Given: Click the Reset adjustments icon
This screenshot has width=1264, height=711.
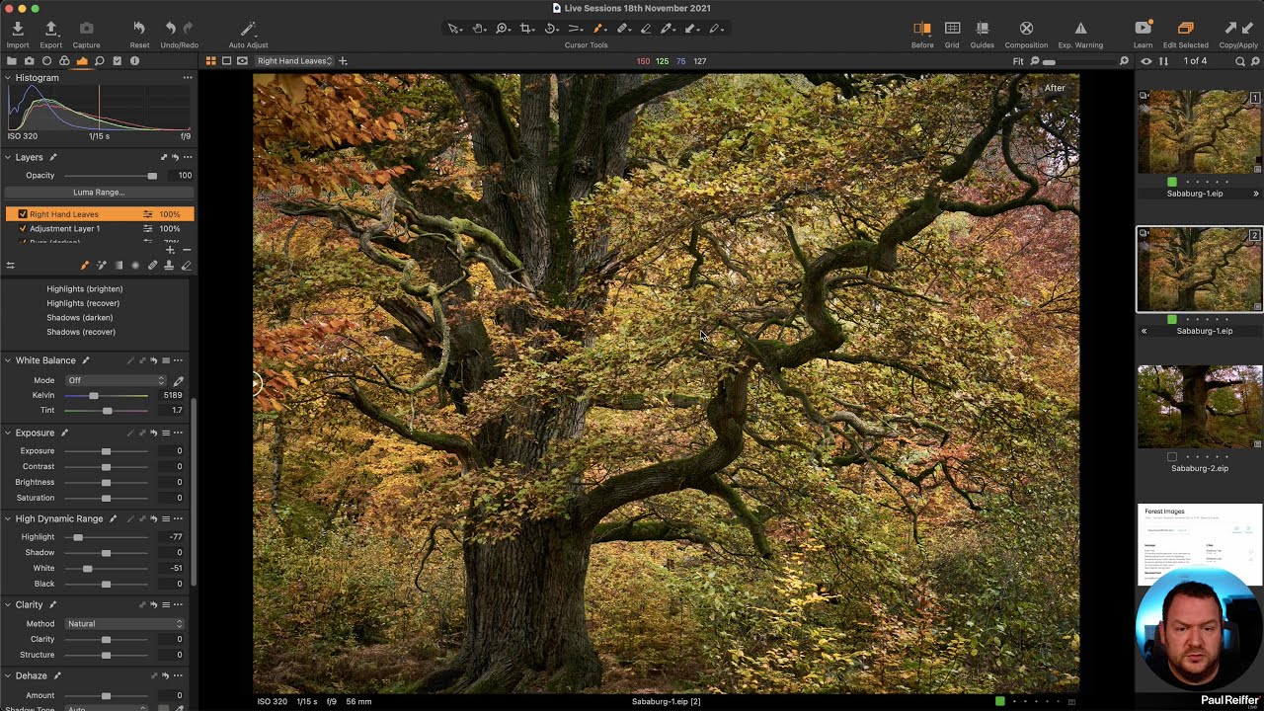Looking at the screenshot, I should [139, 29].
